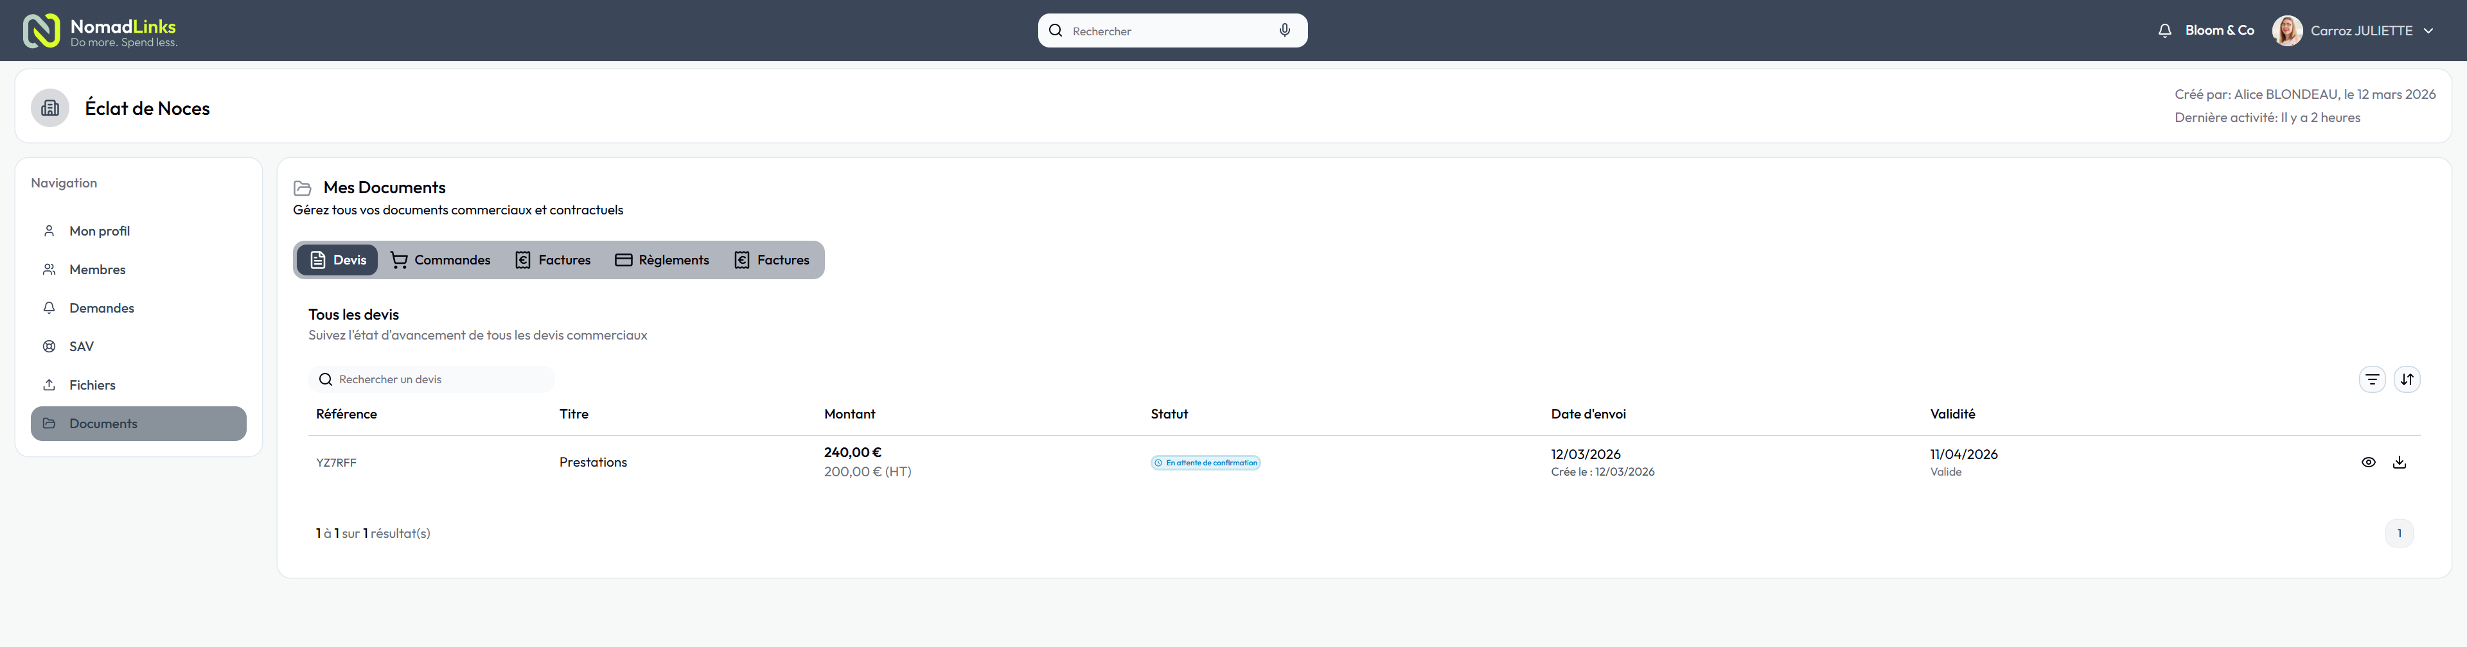Screen dimensions: 2467x647
Task: Open the sort order icon
Action: tap(2407, 380)
